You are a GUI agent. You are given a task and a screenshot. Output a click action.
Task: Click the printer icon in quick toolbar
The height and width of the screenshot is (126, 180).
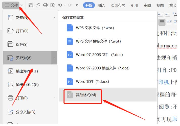pyautogui.click(x=45, y=5)
